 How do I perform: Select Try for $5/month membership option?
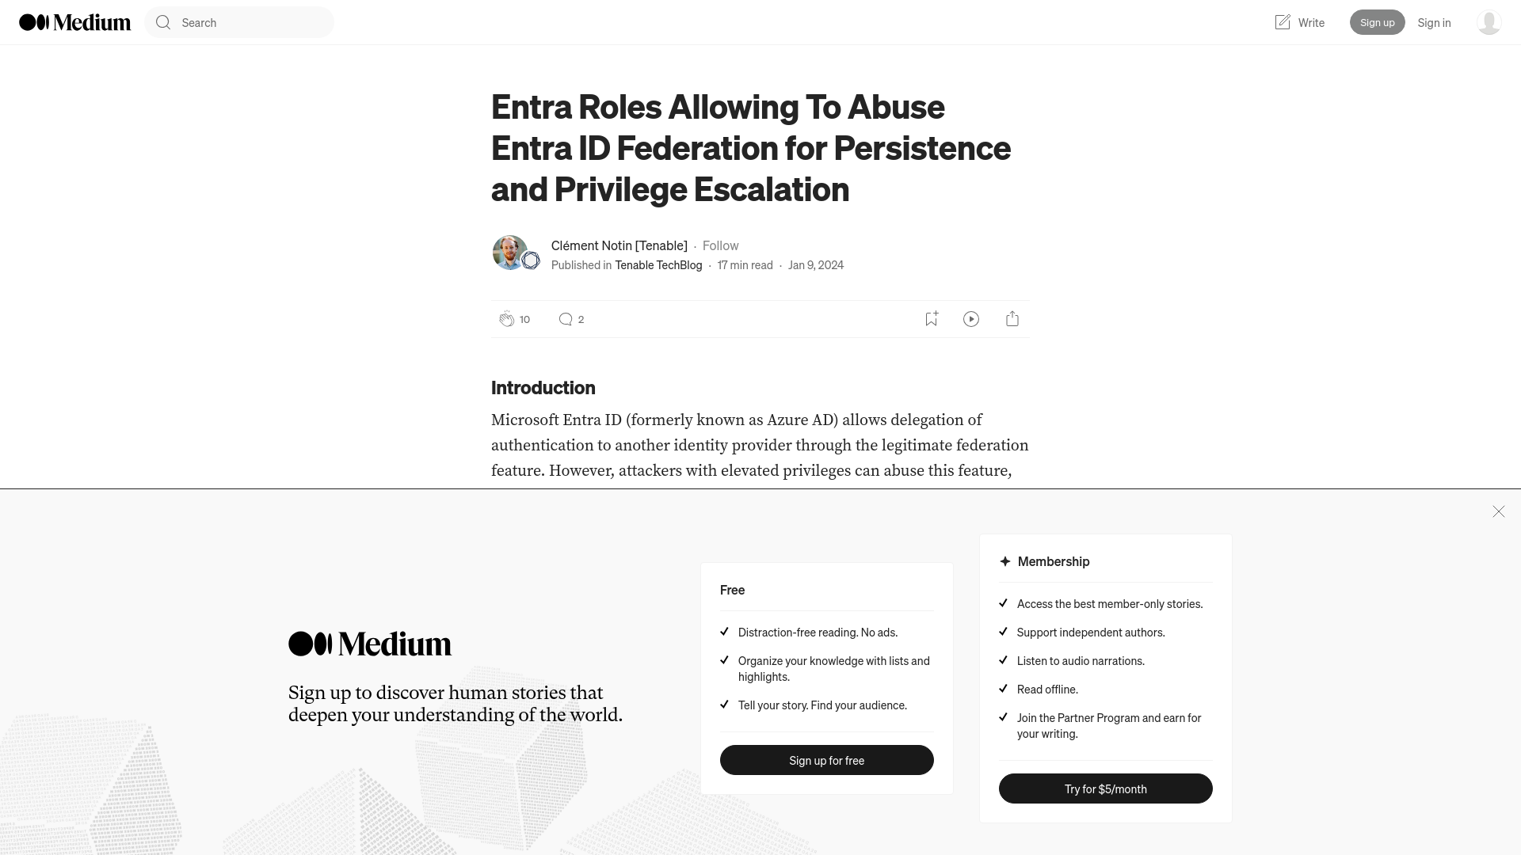(1105, 788)
